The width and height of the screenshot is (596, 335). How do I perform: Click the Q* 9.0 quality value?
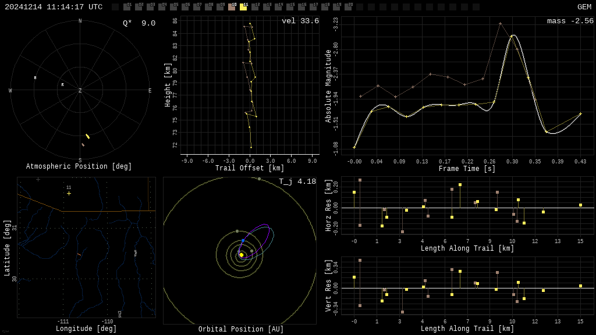139,23
